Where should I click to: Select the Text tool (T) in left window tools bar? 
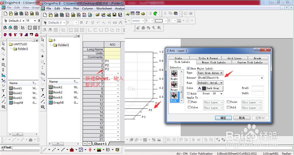(3, 91)
